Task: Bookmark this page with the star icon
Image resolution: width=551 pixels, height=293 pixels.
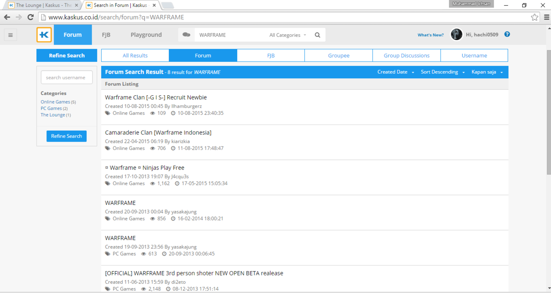Action: (x=534, y=17)
